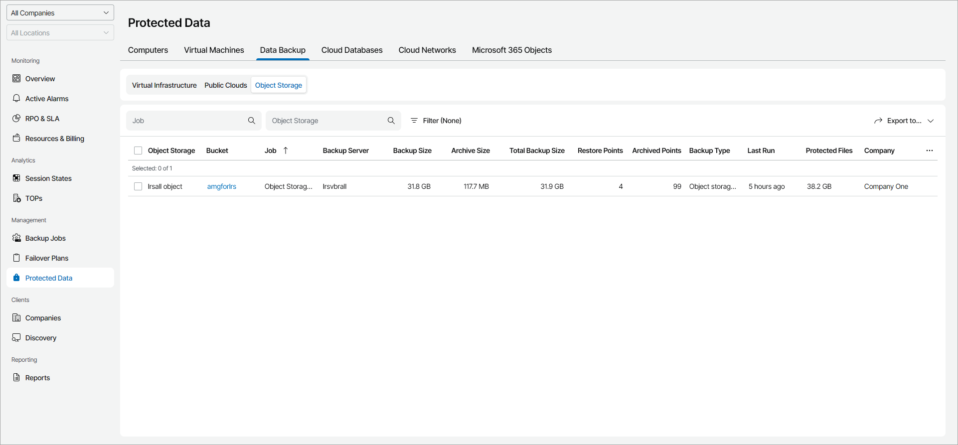Click the Job search magnifier icon
The image size is (958, 445).
pyautogui.click(x=252, y=121)
